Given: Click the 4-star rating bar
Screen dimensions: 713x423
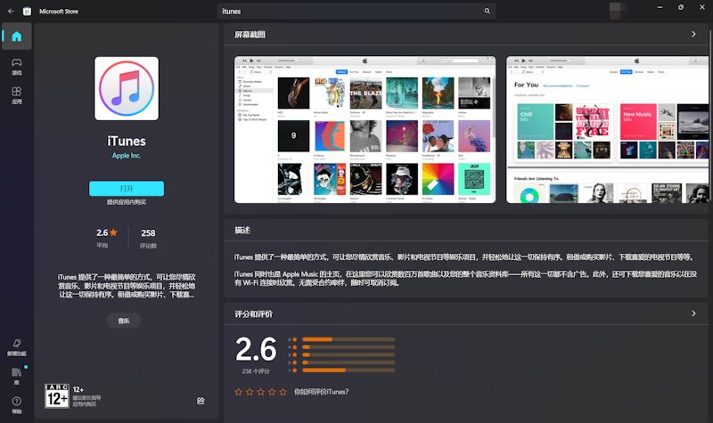Looking at the screenshot, I should click(348, 347).
